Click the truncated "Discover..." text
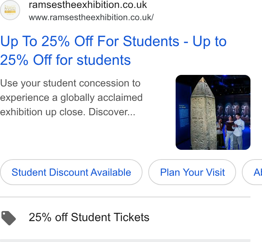 coord(112,112)
